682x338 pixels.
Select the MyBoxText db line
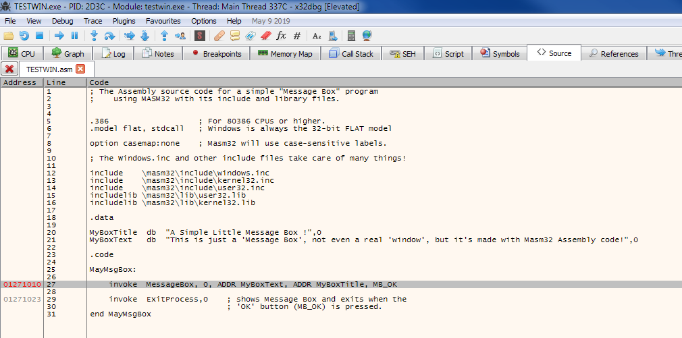(363, 240)
